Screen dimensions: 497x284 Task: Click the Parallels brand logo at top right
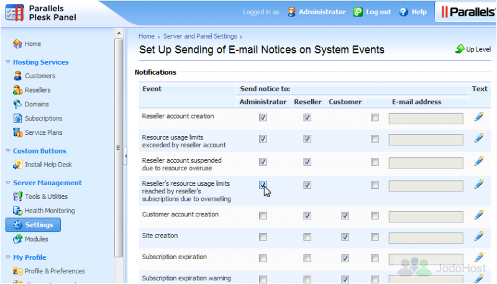click(468, 12)
